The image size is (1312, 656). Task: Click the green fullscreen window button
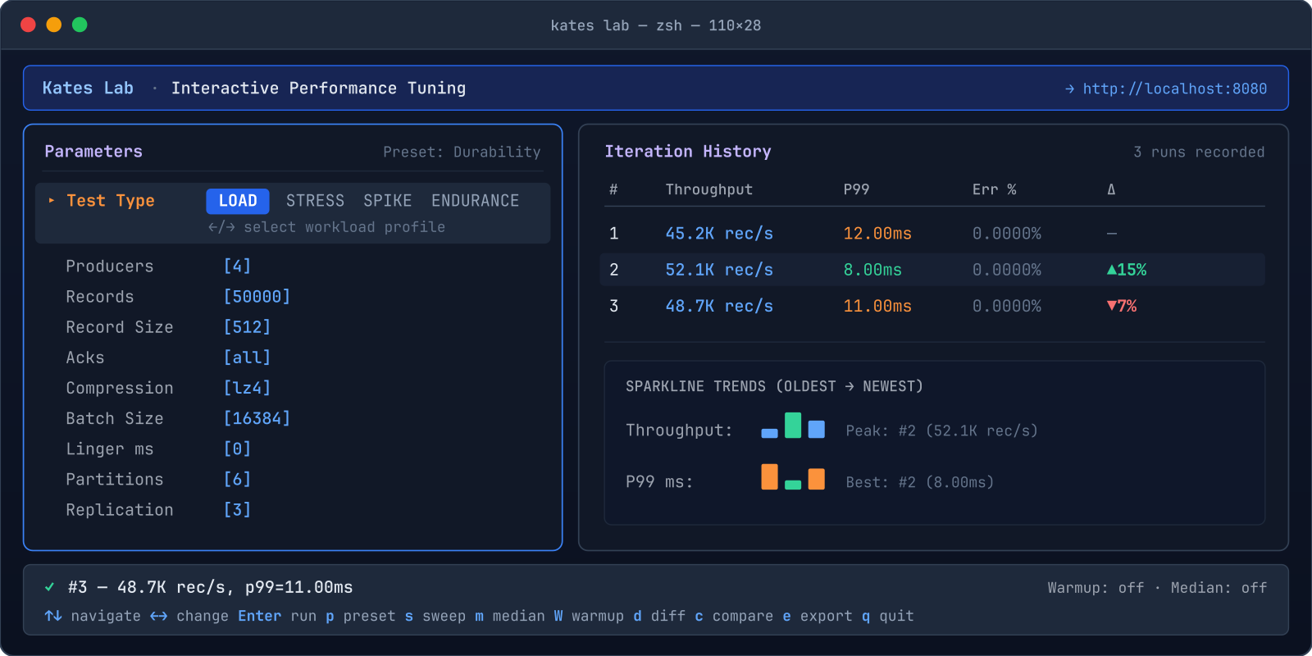pyautogui.click(x=80, y=25)
